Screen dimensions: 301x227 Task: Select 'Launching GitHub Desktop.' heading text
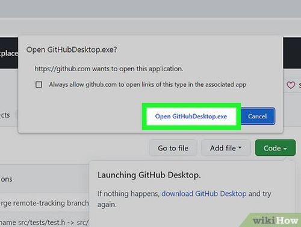[x=149, y=175]
